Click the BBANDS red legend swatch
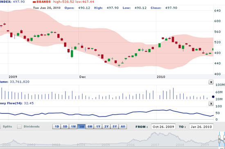 (34, 2)
